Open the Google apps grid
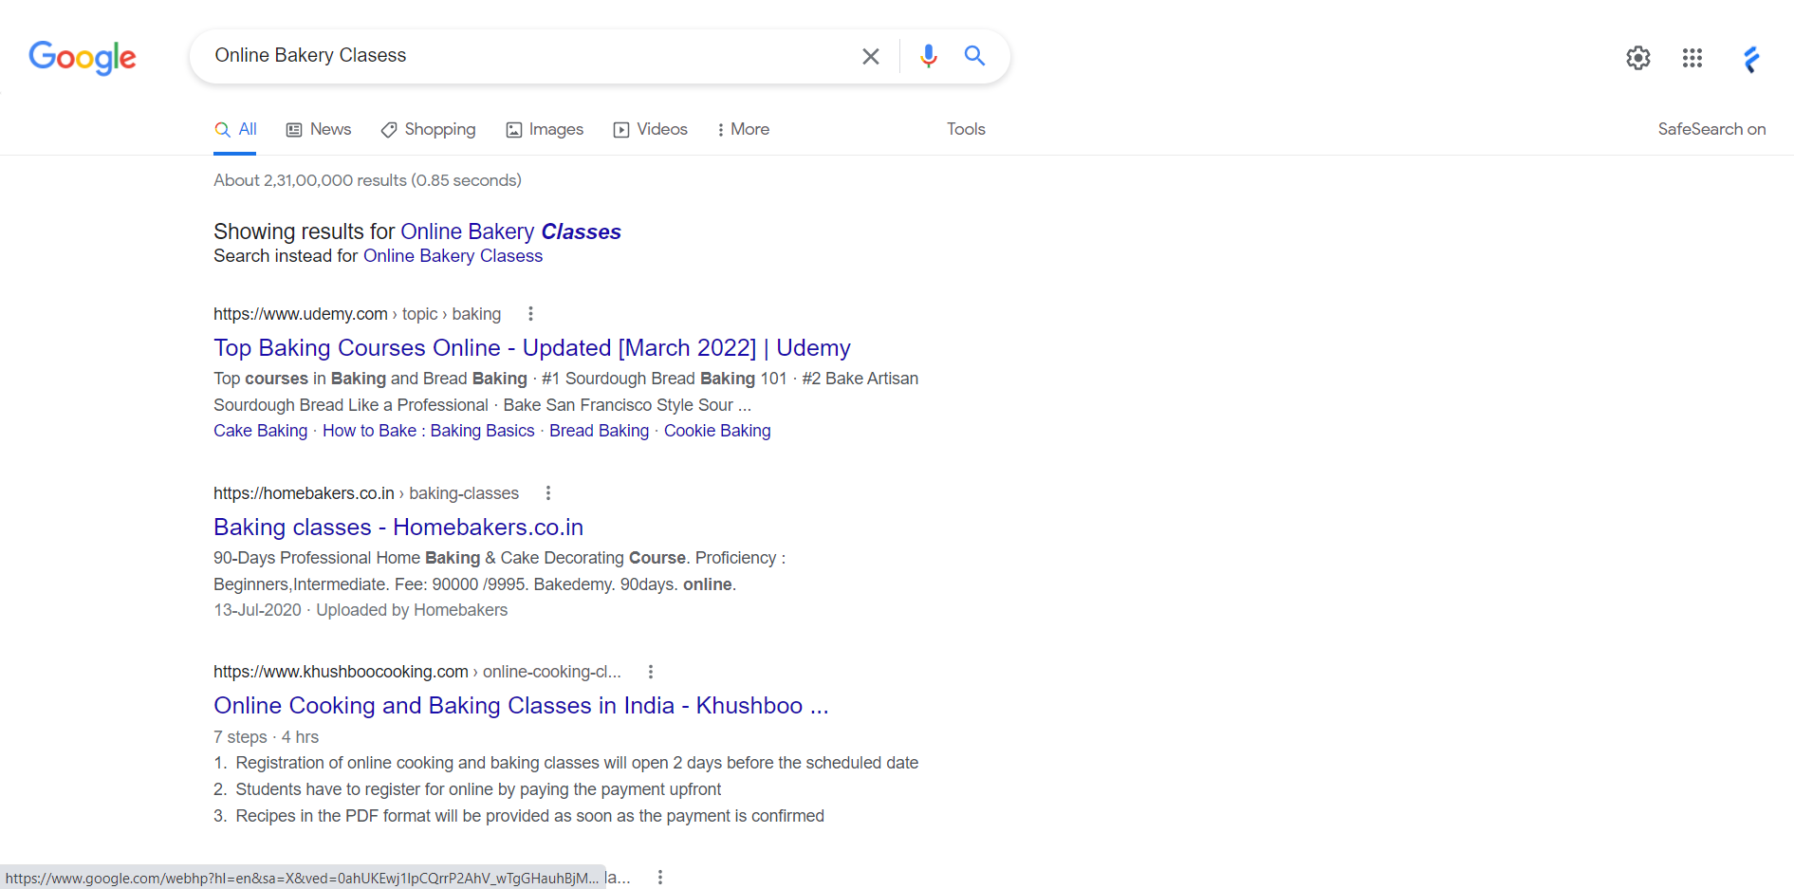Screen dimensions: 1794x889 pyautogui.click(x=1692, y=58)
